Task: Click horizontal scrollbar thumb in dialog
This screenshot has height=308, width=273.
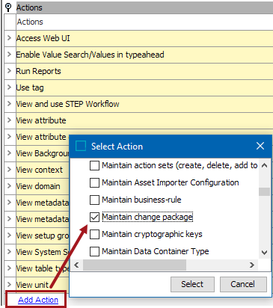Action: [135, 265]
